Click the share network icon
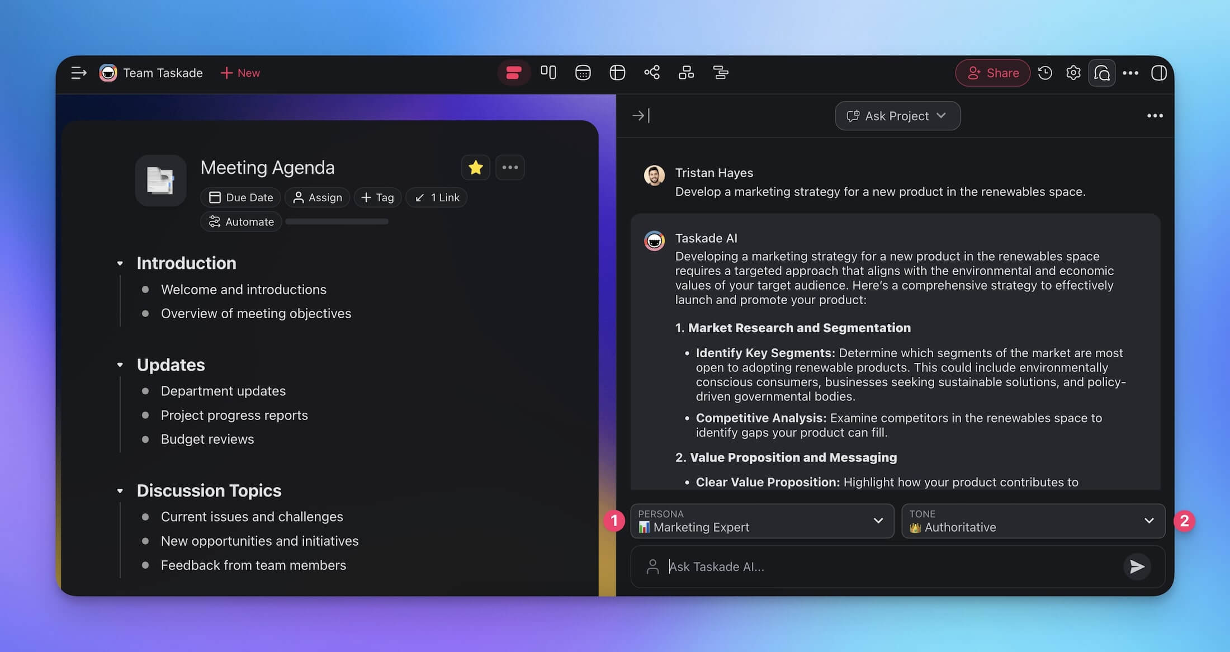The image size is (1230, 652). pyautogui.click(x=651, y=73)
